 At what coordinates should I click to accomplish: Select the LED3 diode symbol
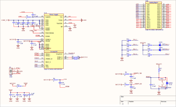click(167, 83)
